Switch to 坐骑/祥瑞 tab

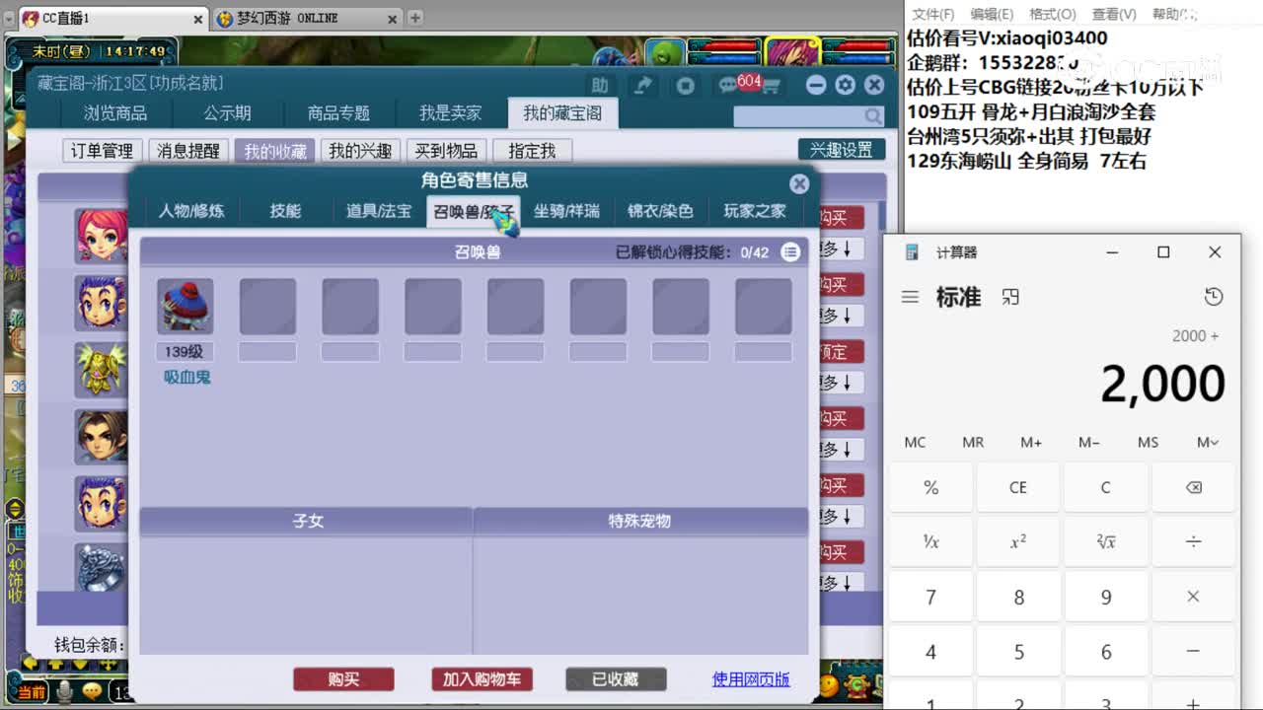[x=566, y=211]
